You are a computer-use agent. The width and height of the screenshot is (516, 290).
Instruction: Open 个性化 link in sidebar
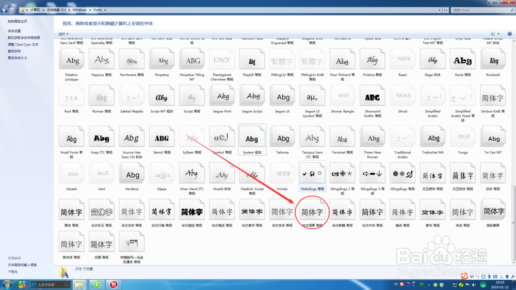pos(12,271)
